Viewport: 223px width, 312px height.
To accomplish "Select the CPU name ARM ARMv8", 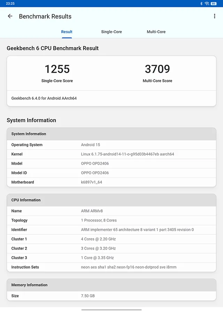I will point(92,211).
